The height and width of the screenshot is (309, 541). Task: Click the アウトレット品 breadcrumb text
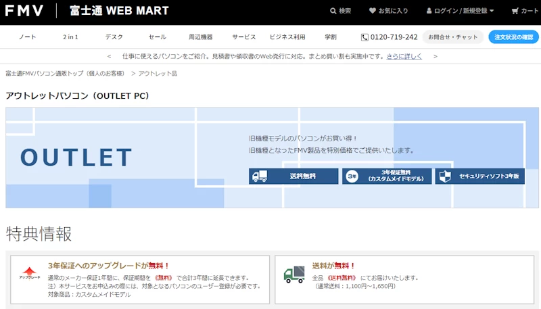click(158, 74)
